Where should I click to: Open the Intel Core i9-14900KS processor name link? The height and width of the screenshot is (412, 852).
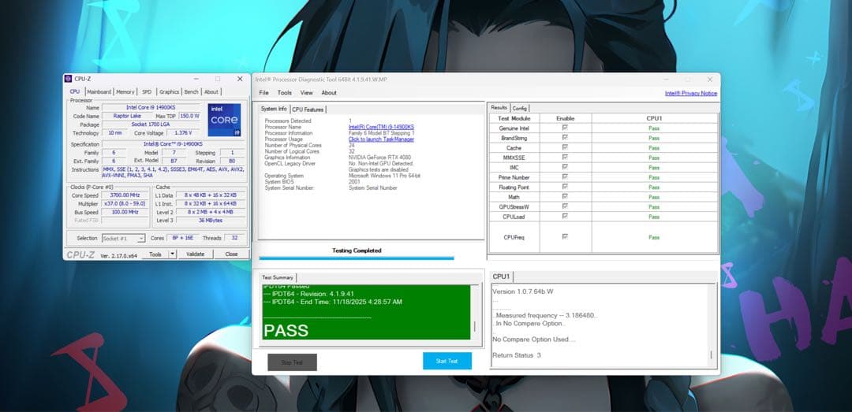pos(381,127)
